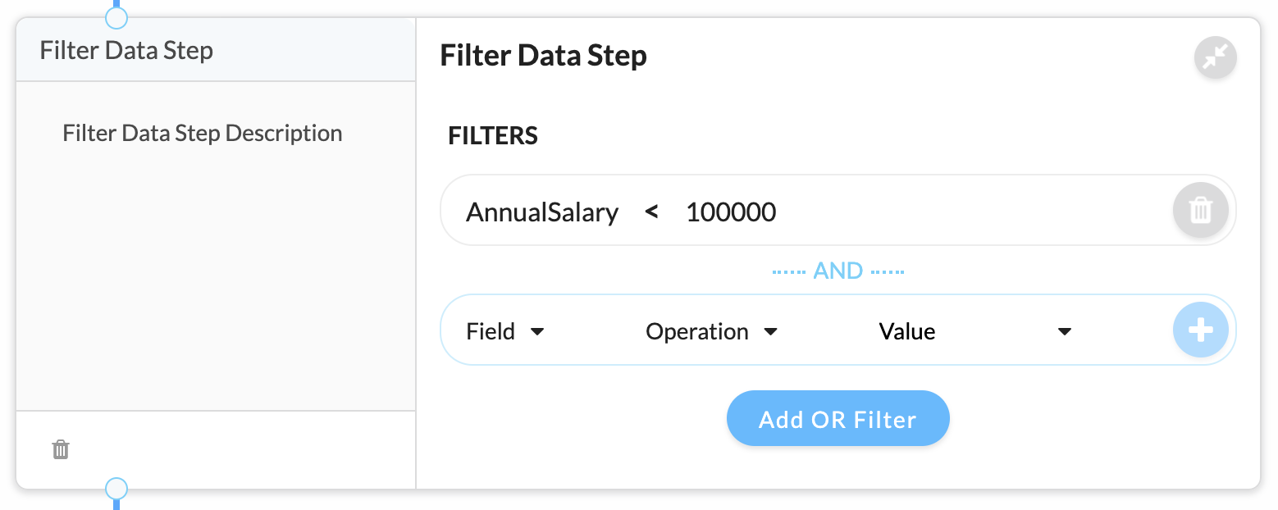Screen dimensions: 1278x510
Task: Select the top connector circle node
Action: pyautogui.click(x=116, y=16)
